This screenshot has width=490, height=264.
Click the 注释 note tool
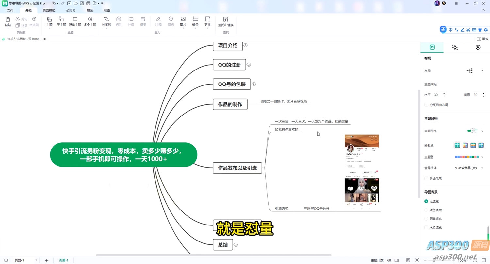(158, 22)
